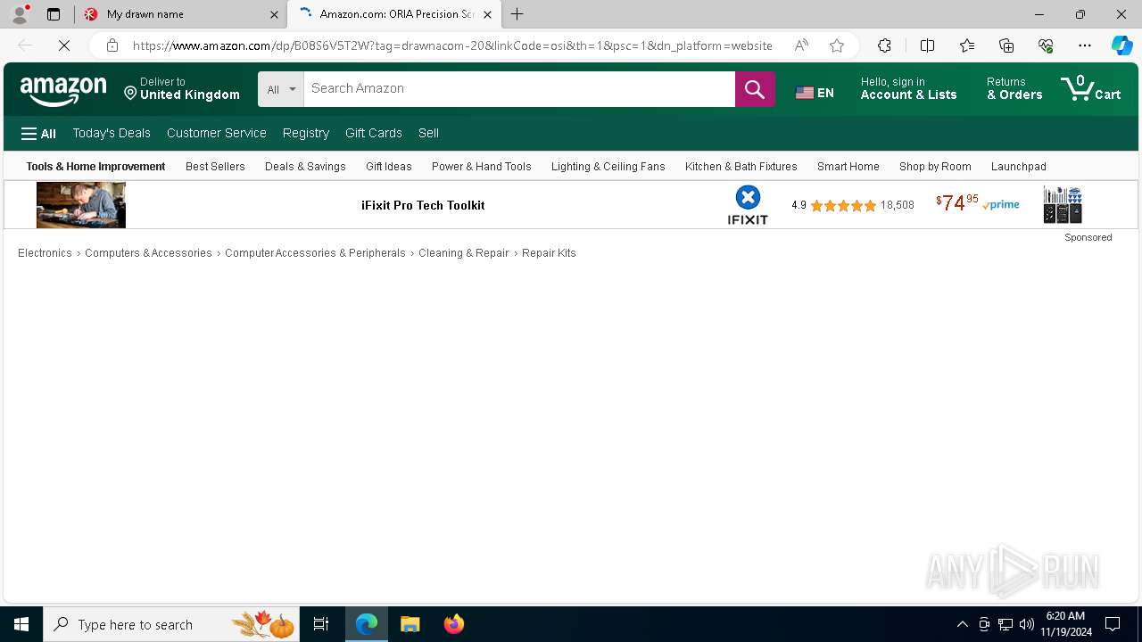Viewport: 1142px width, 642px height.
Task: Open iFixit ad technician photo
Action: [81, 205]
